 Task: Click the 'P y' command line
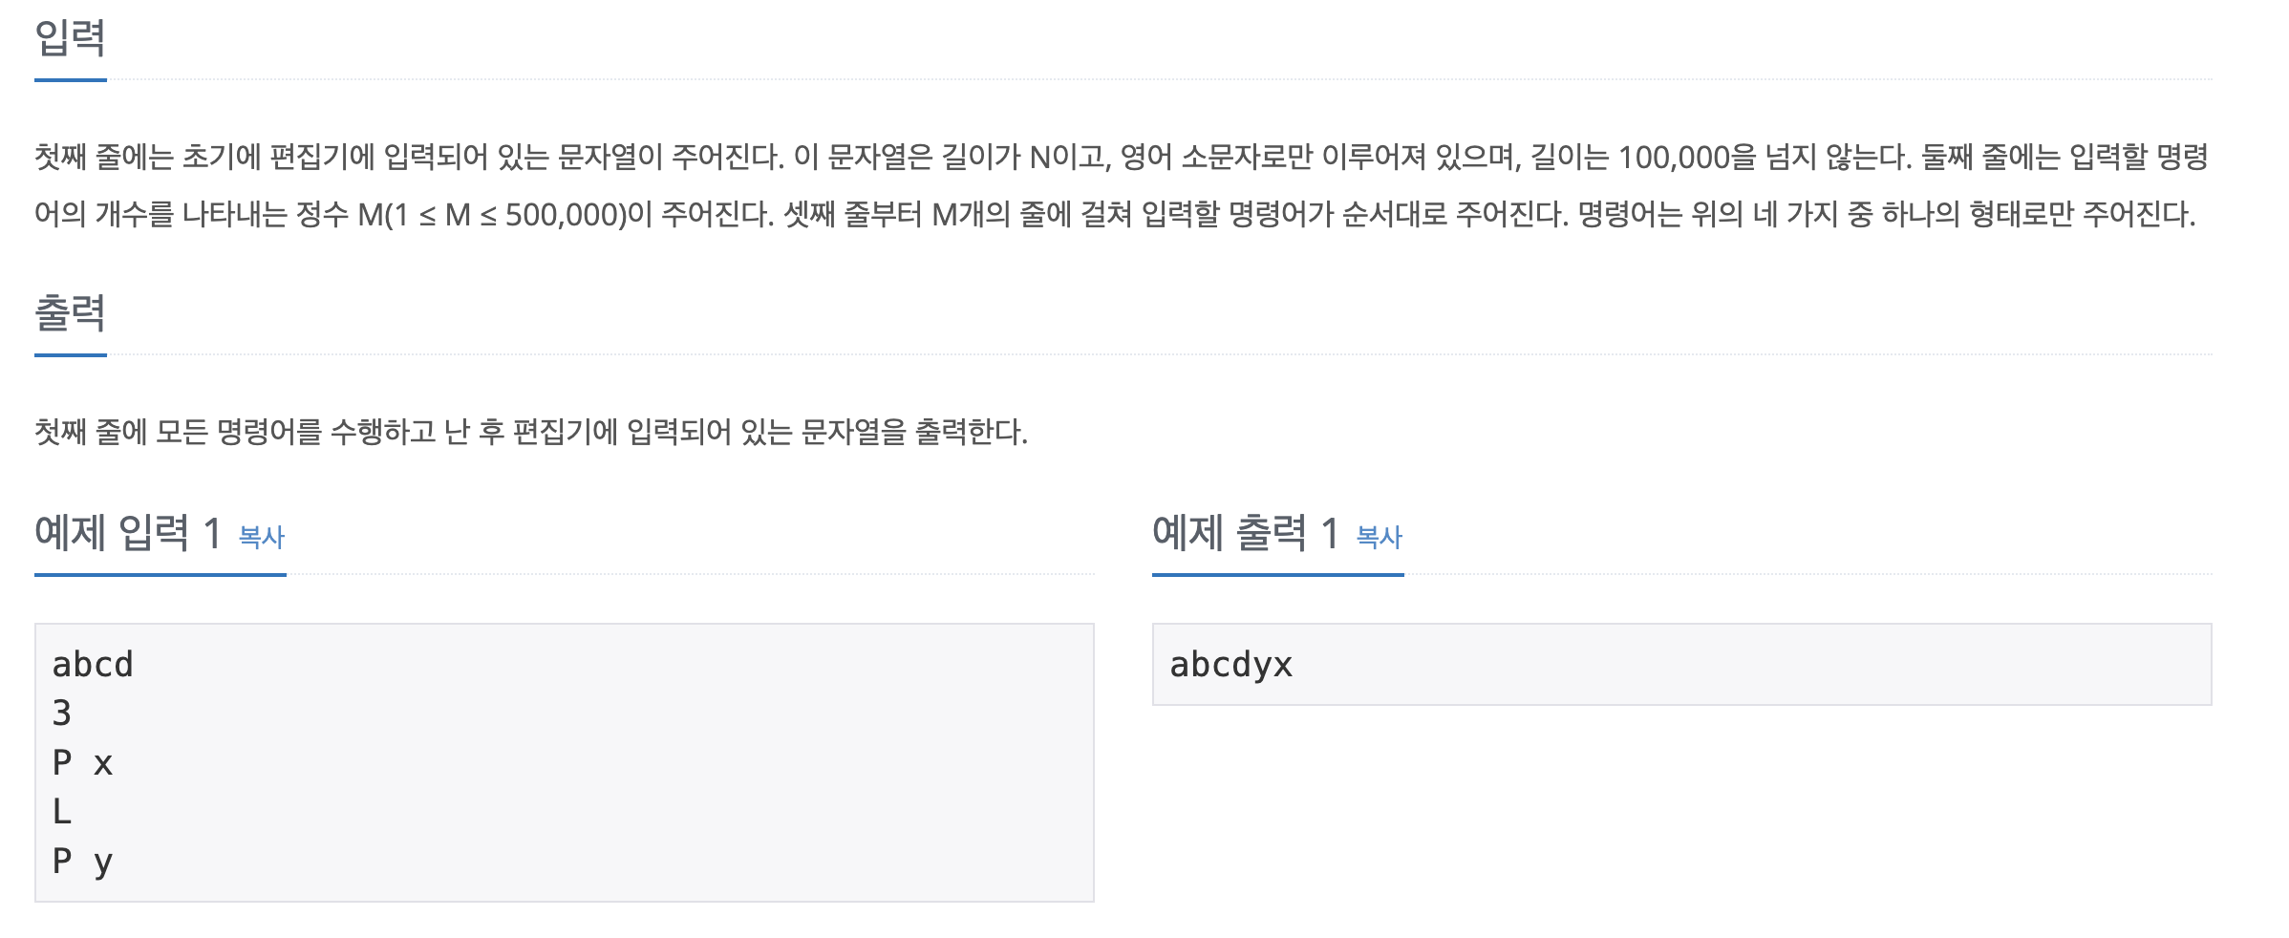pos(83,861)
